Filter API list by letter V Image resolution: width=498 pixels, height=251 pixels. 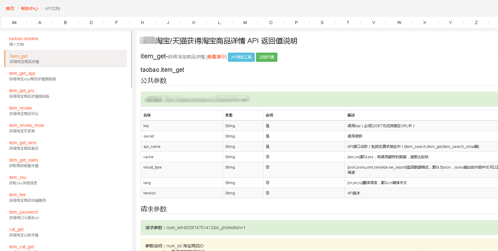click(374, 23)
